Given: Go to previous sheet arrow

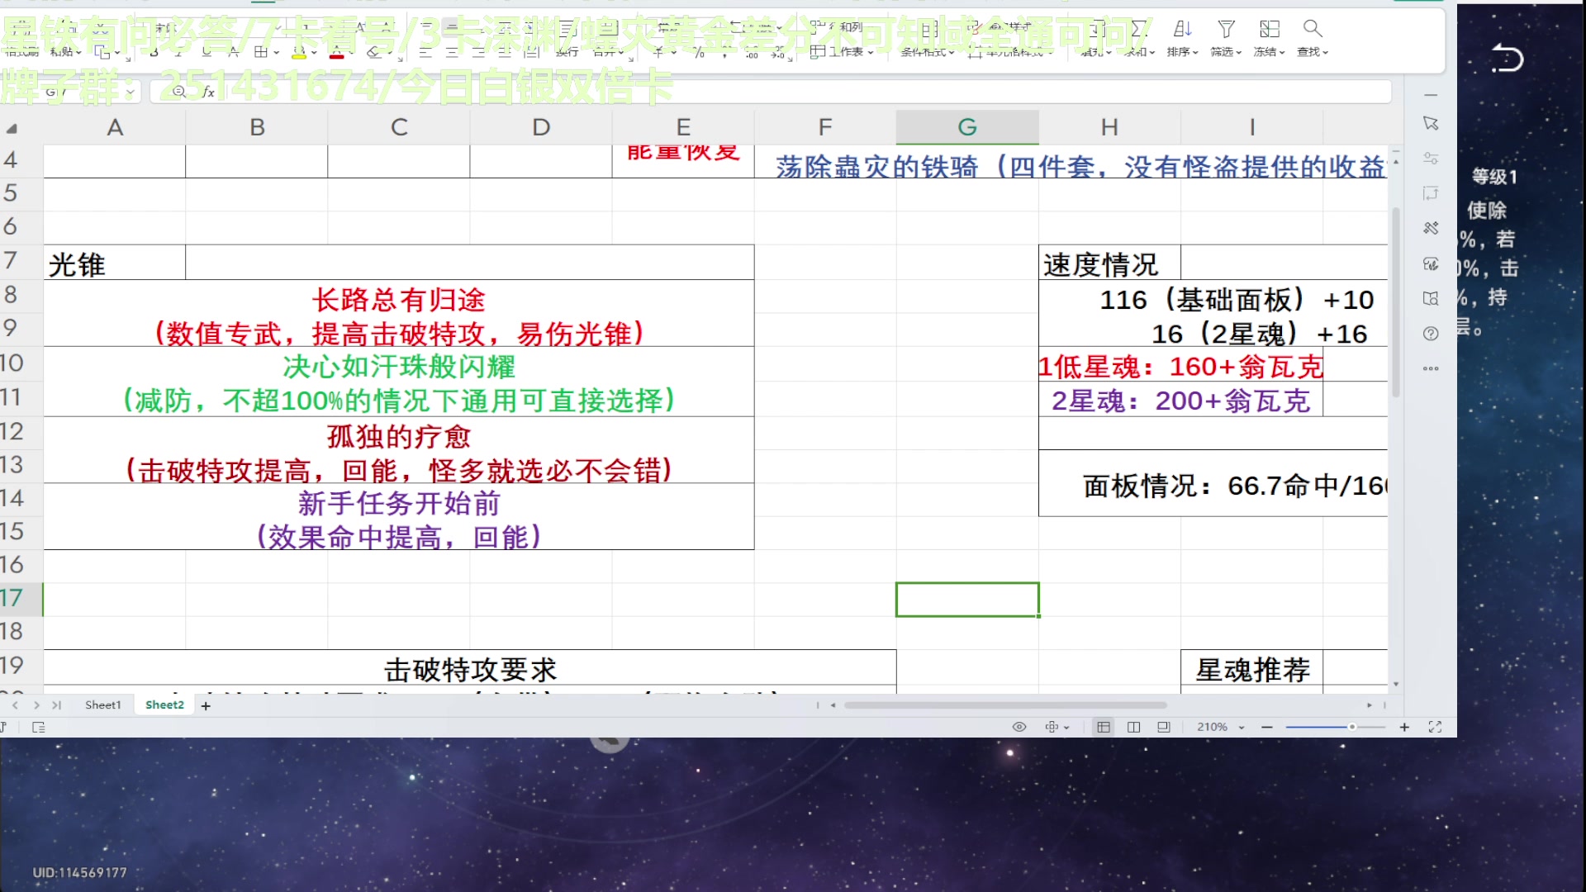Looking at the screenshot, I should (x=15, y=705).
